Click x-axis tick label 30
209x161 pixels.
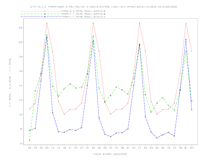(x=87, y=148)
